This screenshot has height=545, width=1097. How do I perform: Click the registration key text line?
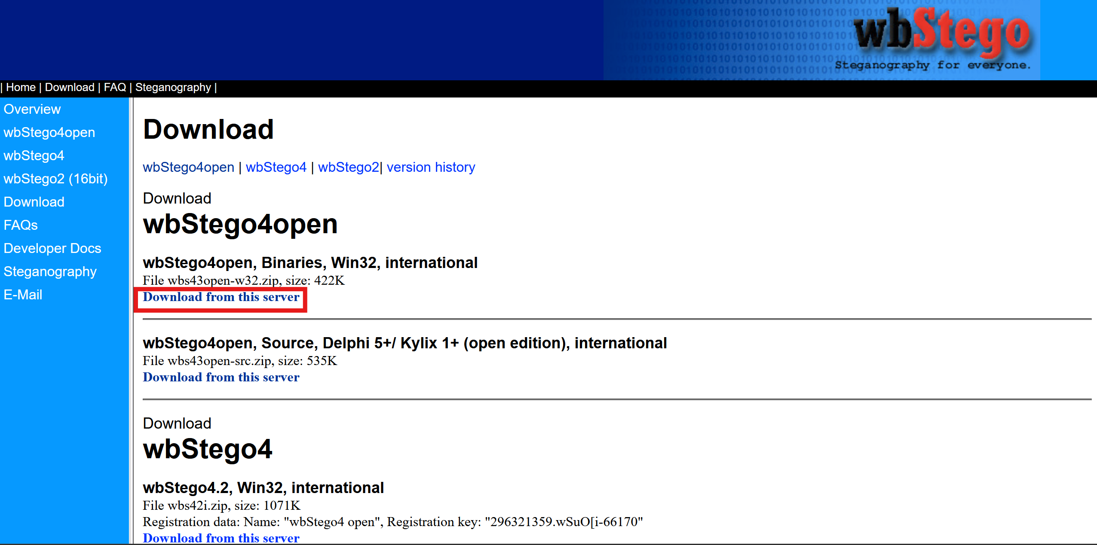[393, 522]
